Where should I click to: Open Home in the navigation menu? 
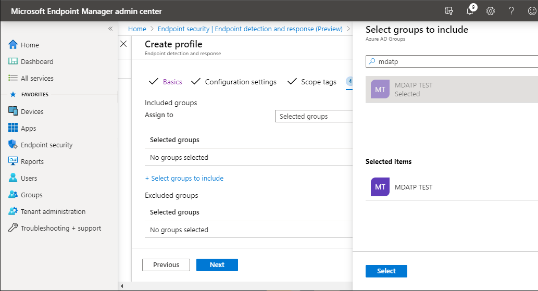[30, 45]
